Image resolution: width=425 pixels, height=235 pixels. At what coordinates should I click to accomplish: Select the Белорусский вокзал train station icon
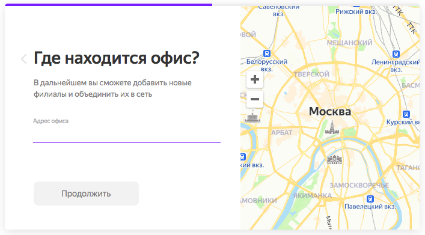point(267,53)
